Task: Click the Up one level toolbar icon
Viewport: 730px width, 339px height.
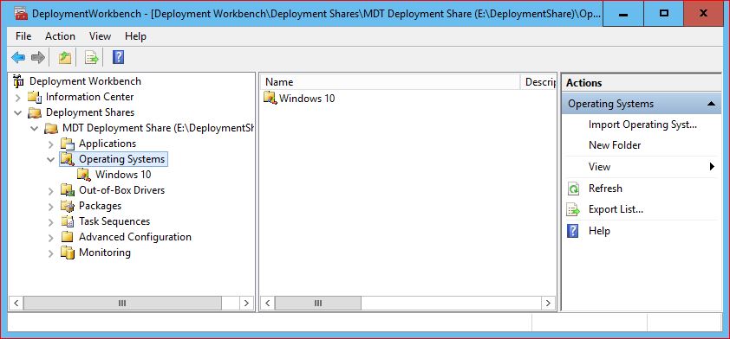Action: coord(65,58)
